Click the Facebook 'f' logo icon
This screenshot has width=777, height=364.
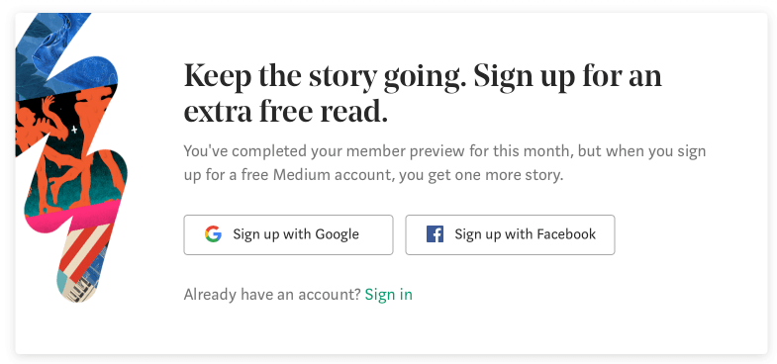[435, 233]
